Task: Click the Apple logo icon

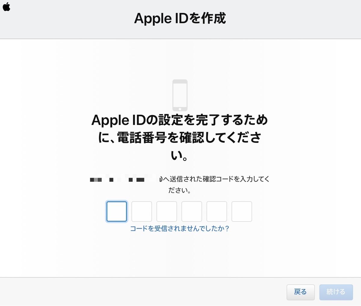Action: point(6,6)
